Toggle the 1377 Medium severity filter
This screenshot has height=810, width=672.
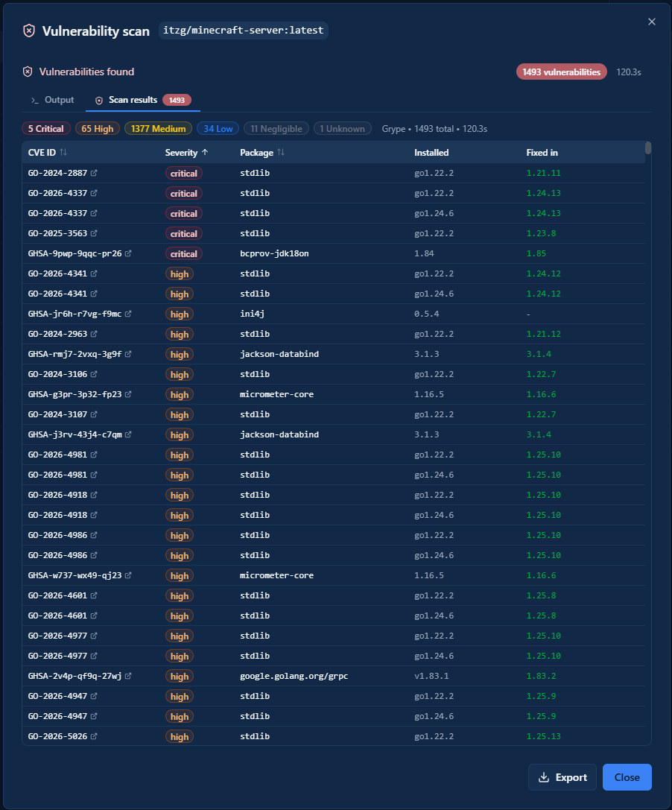coord(158,129)
